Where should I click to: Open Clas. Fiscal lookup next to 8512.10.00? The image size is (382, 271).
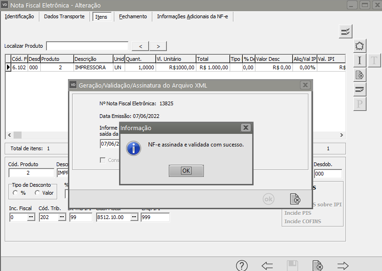[x=134, y=217]
